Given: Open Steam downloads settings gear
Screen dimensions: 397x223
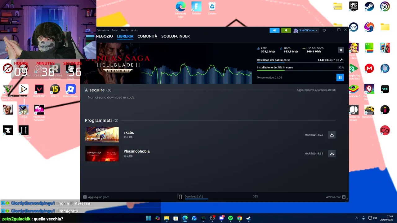Looking at the screenshot, I should [341, 50].
